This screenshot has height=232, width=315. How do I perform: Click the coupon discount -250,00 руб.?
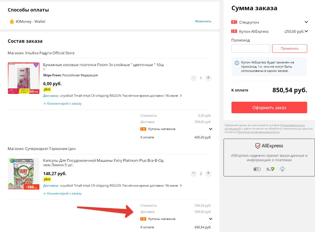click(294, 31)
